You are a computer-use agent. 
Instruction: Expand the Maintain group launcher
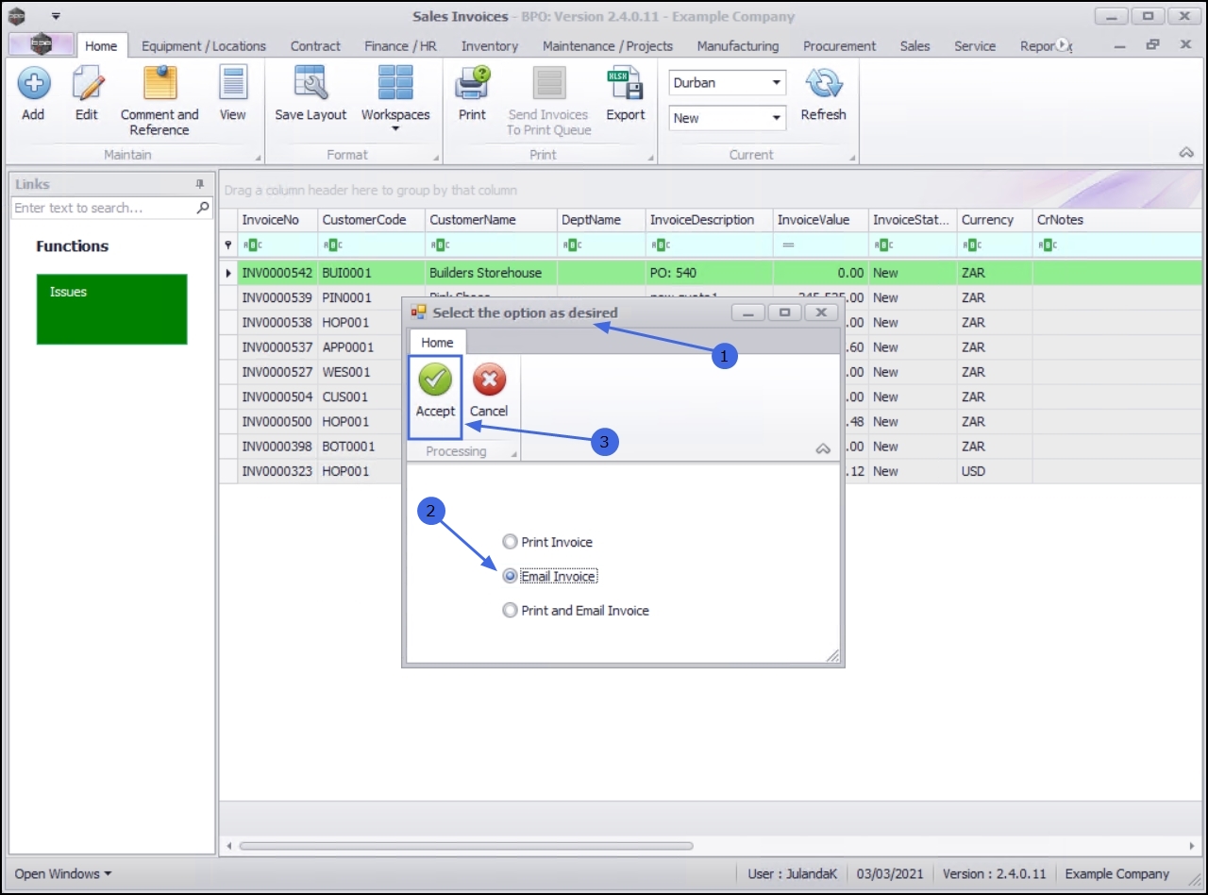tap(258, 158)
